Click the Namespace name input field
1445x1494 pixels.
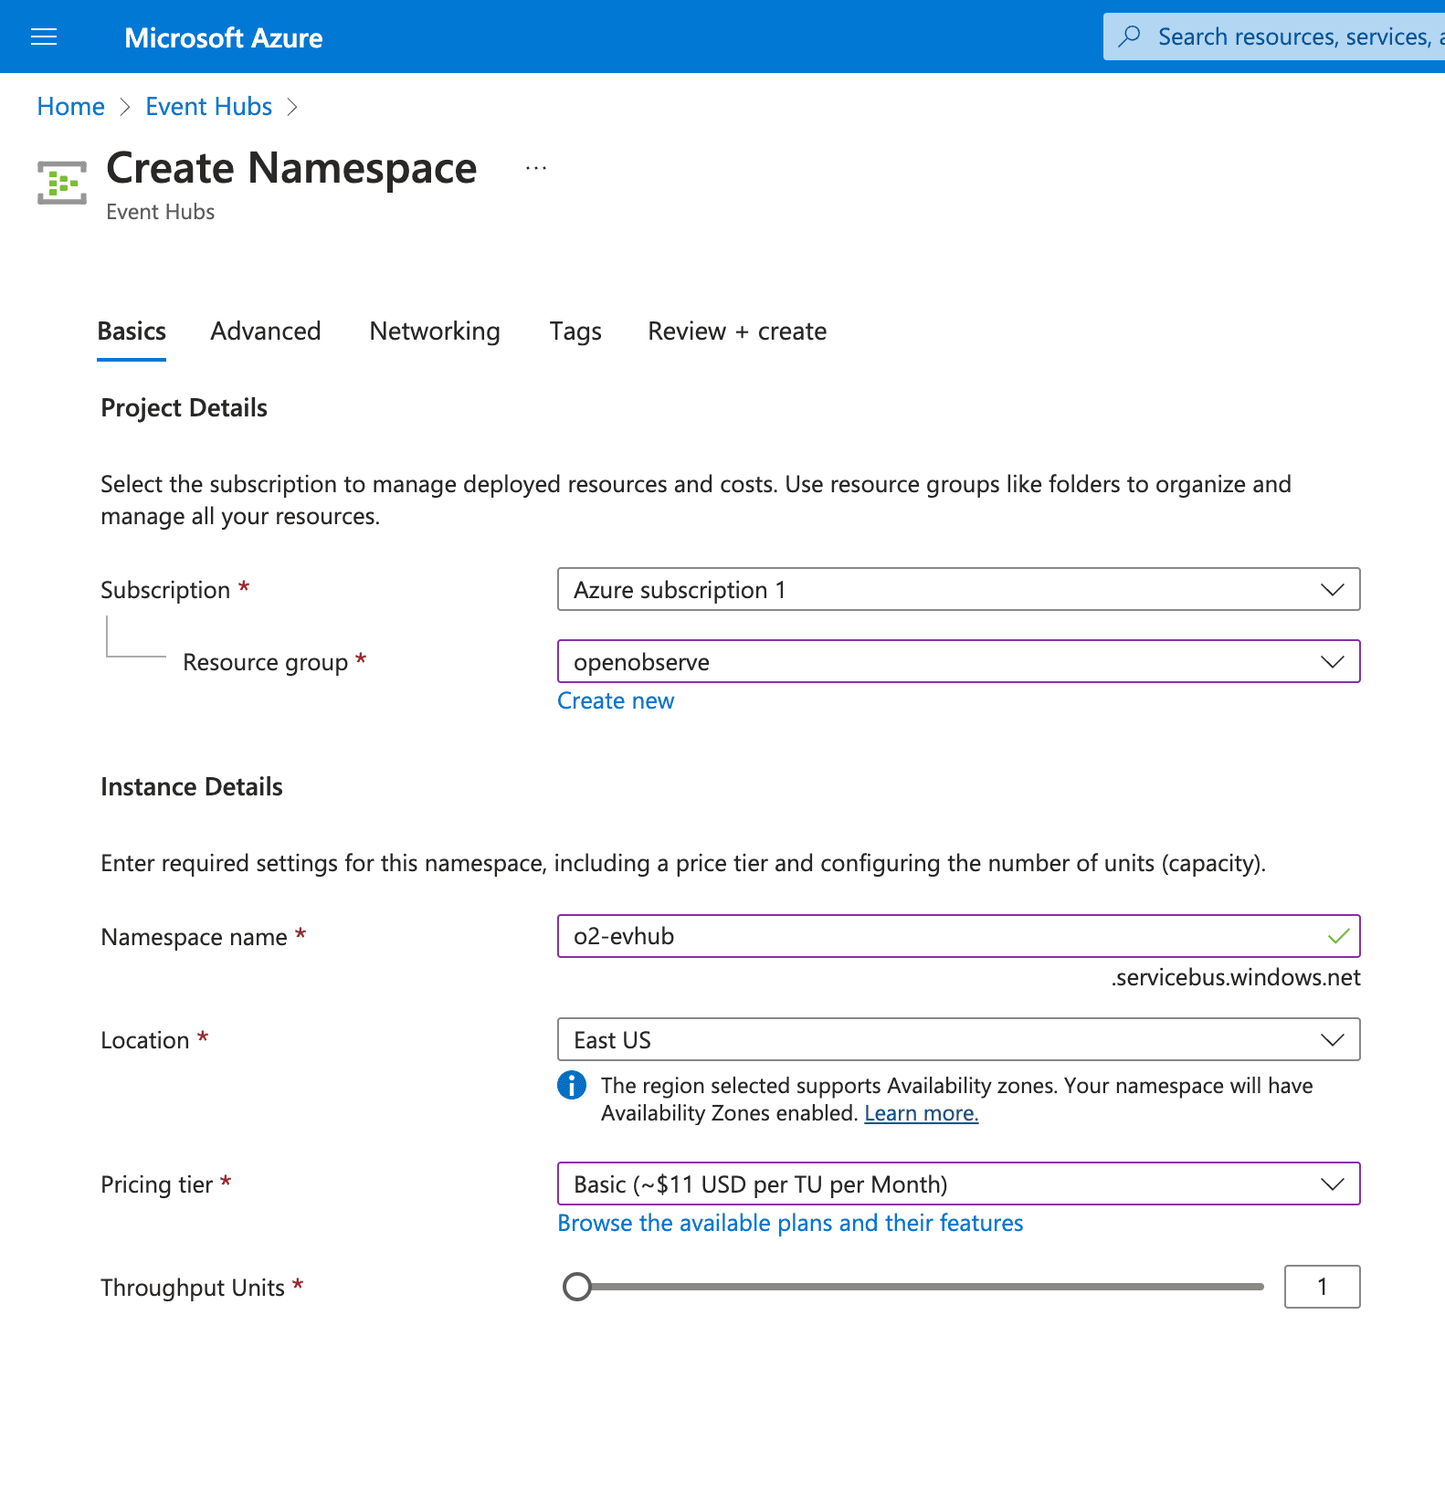coord(941,936)
